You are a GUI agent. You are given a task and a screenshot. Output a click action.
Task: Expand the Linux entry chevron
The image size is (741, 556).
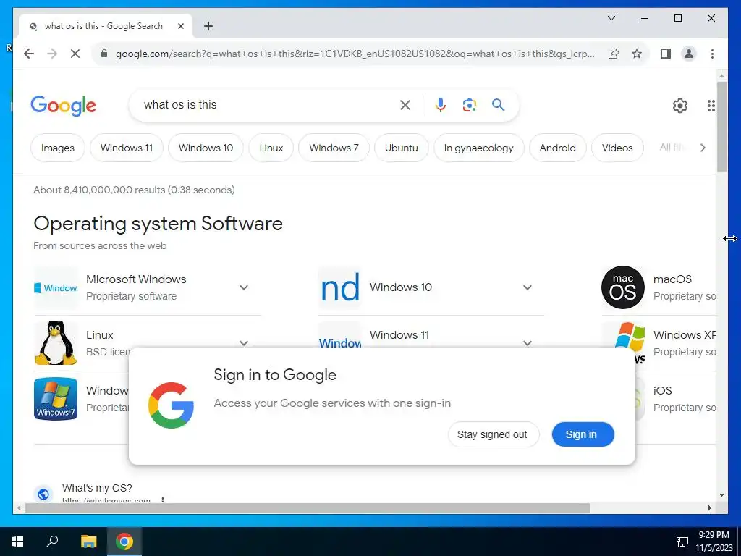click(x=243, y=342)
